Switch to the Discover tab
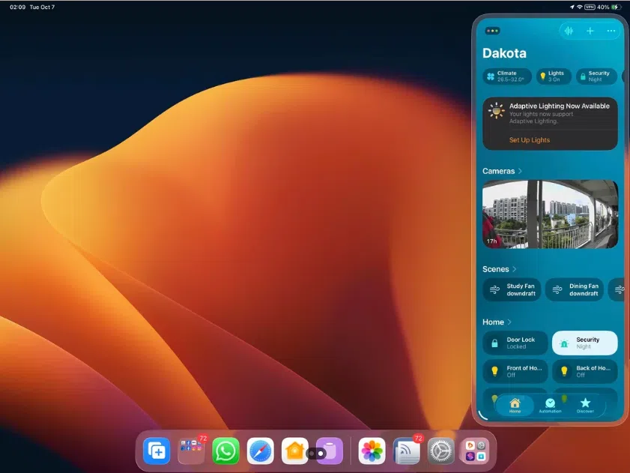Viewport: 630px width, 473px height. click(x=585, y=406)
